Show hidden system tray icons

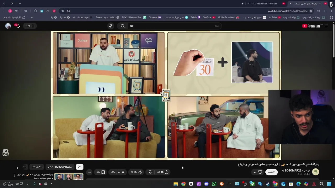[x=51, y=184]
